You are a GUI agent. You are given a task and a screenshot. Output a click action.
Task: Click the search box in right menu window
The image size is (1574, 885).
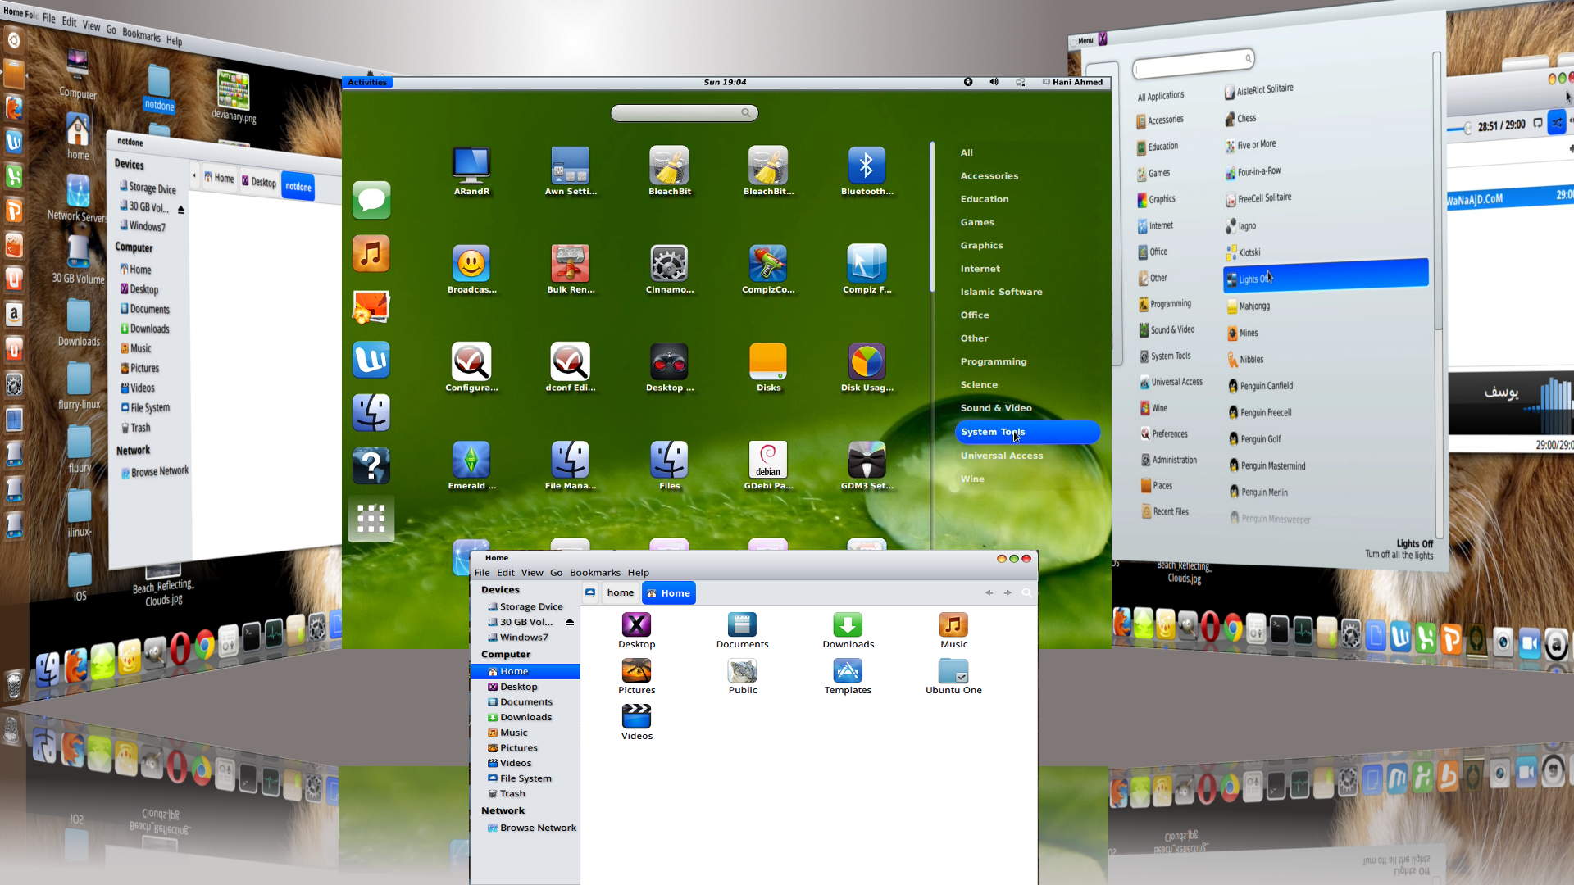click(x=1194, y=62)
